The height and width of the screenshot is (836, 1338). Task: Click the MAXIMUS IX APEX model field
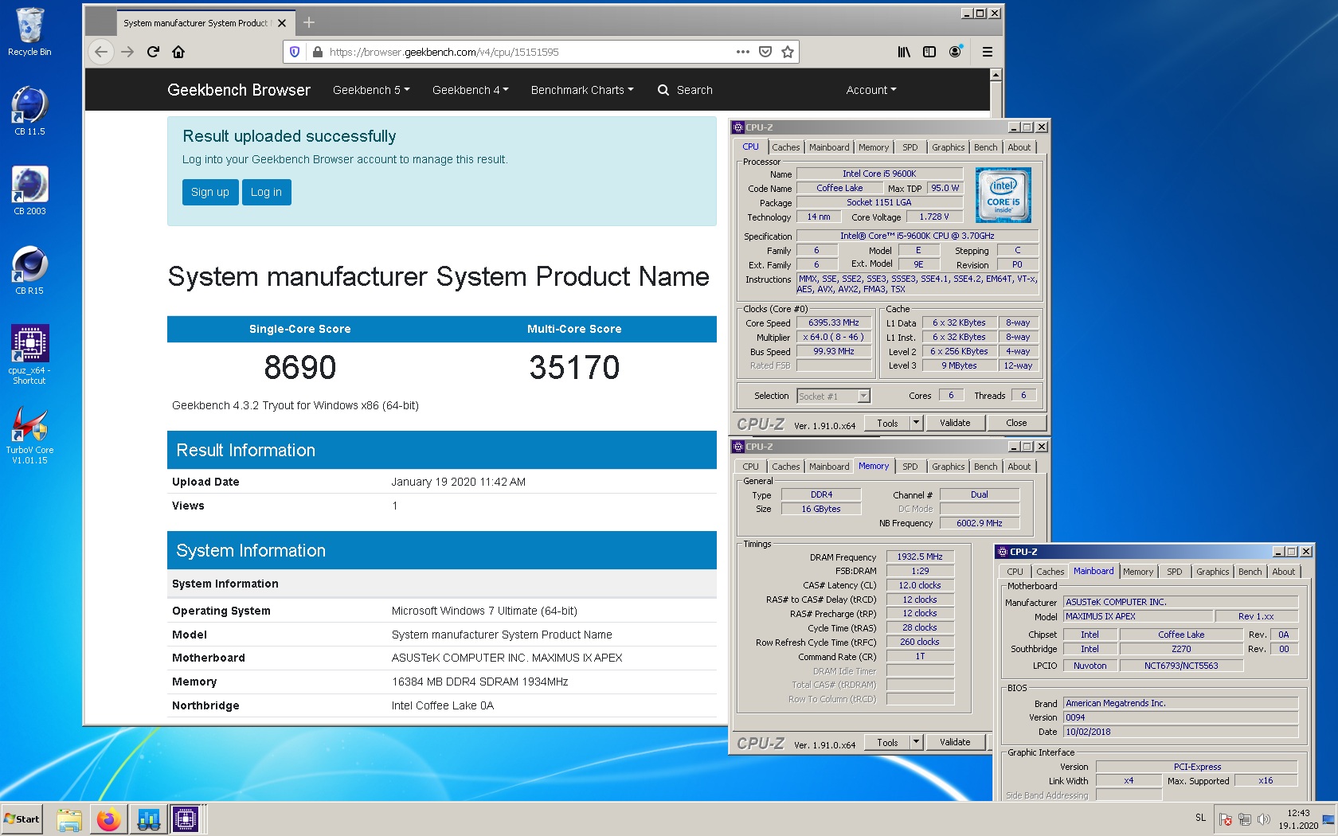coord(1139,616)
